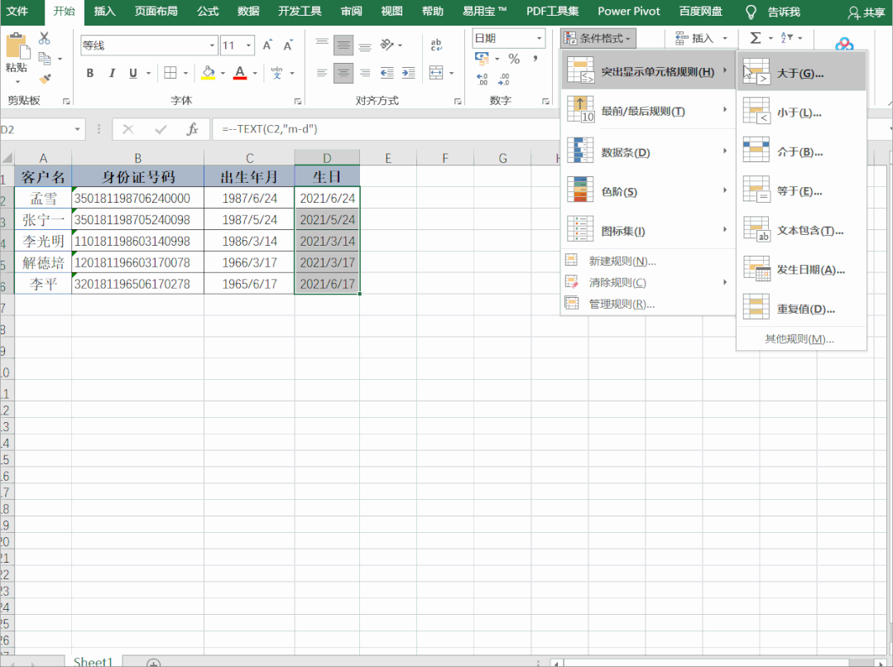Click Decrease Decimal icon
Image resolution: width=893 pixels, height=667 pixels.
tap(504, 79)
